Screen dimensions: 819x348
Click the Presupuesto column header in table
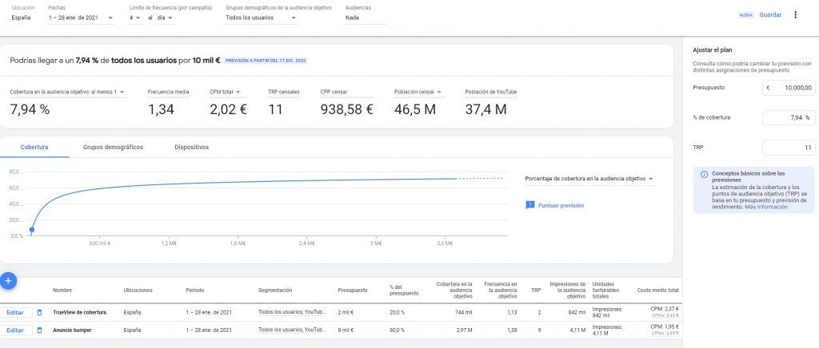pos(353,291)
